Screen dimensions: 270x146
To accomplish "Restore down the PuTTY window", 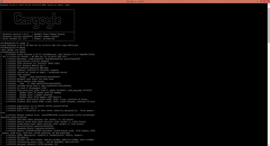I will pos(261,2).
